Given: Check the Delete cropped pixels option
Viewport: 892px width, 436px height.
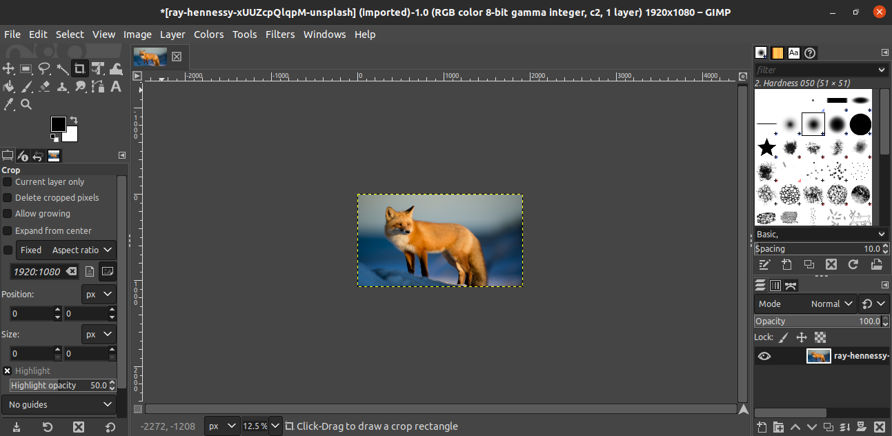Looking at the screenshot, I should click(8, 198).
